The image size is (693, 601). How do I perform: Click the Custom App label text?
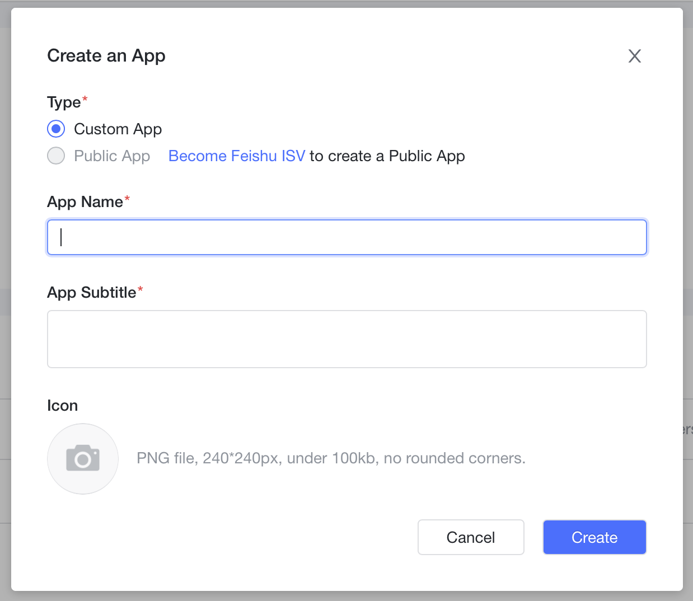click(x=118, y=129)
